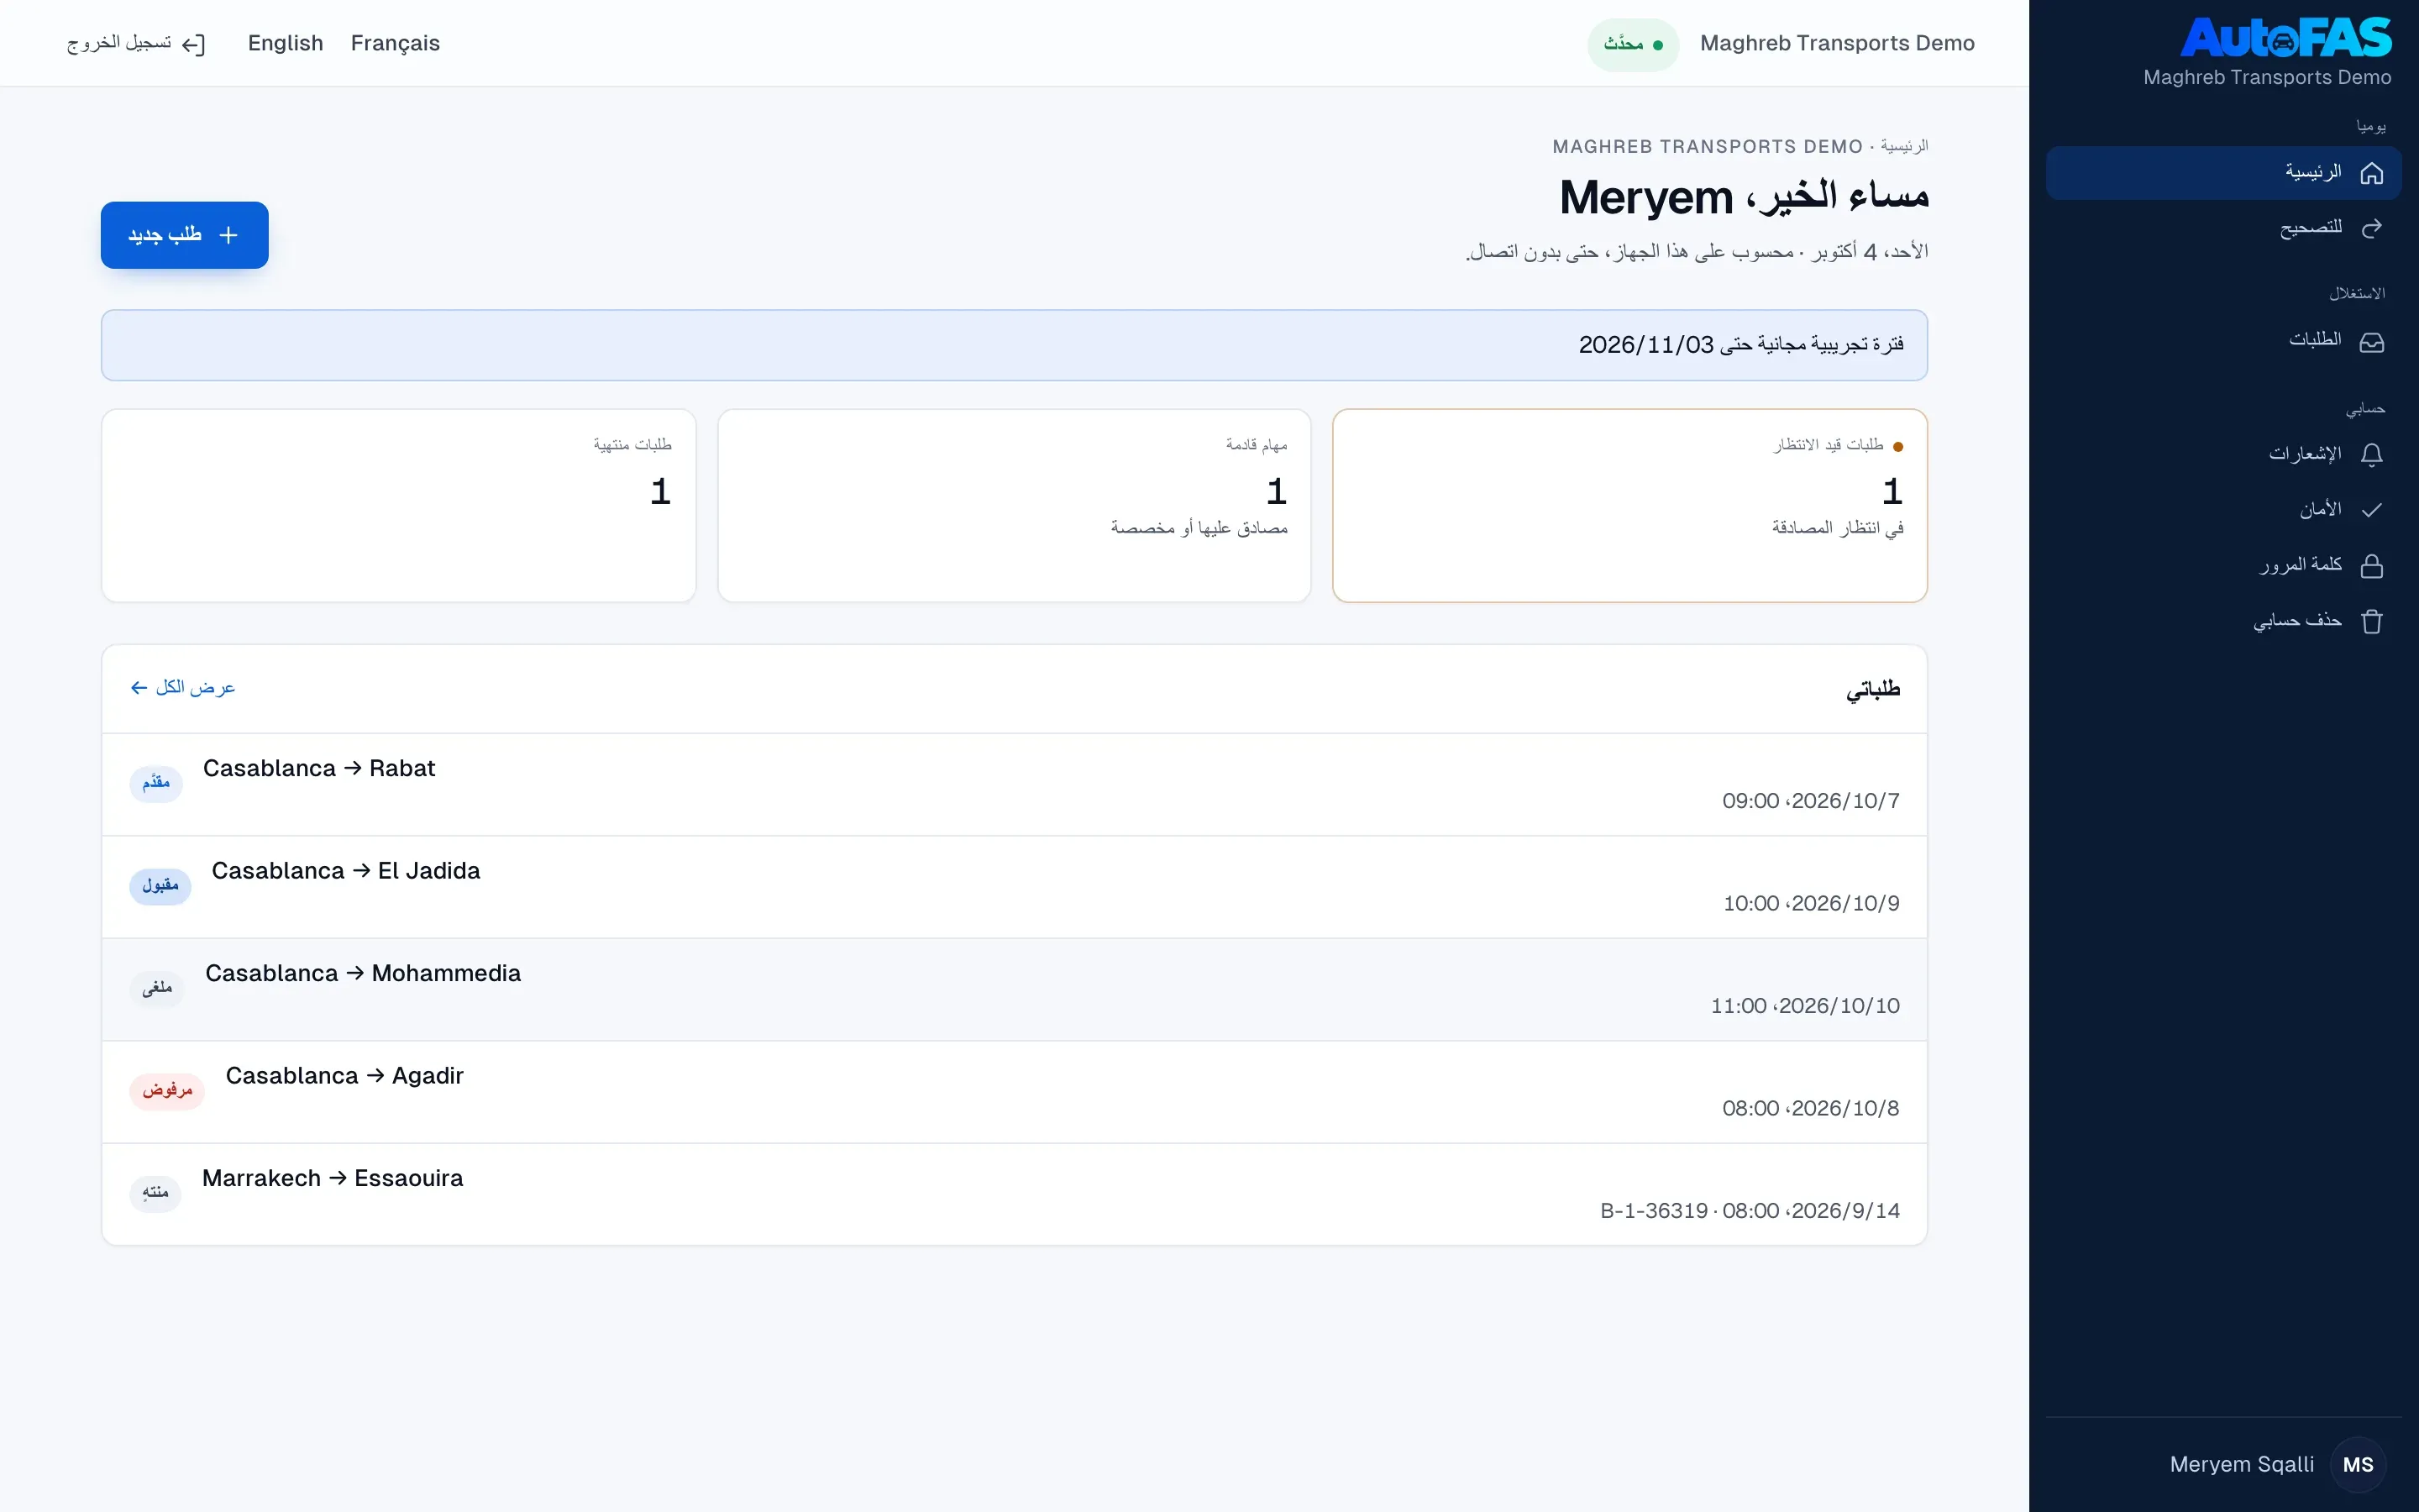The width and height of the screenshot is (2419, 1512).
Task: Click the notifications bell icon
Action: click(x=2371, y=455)
